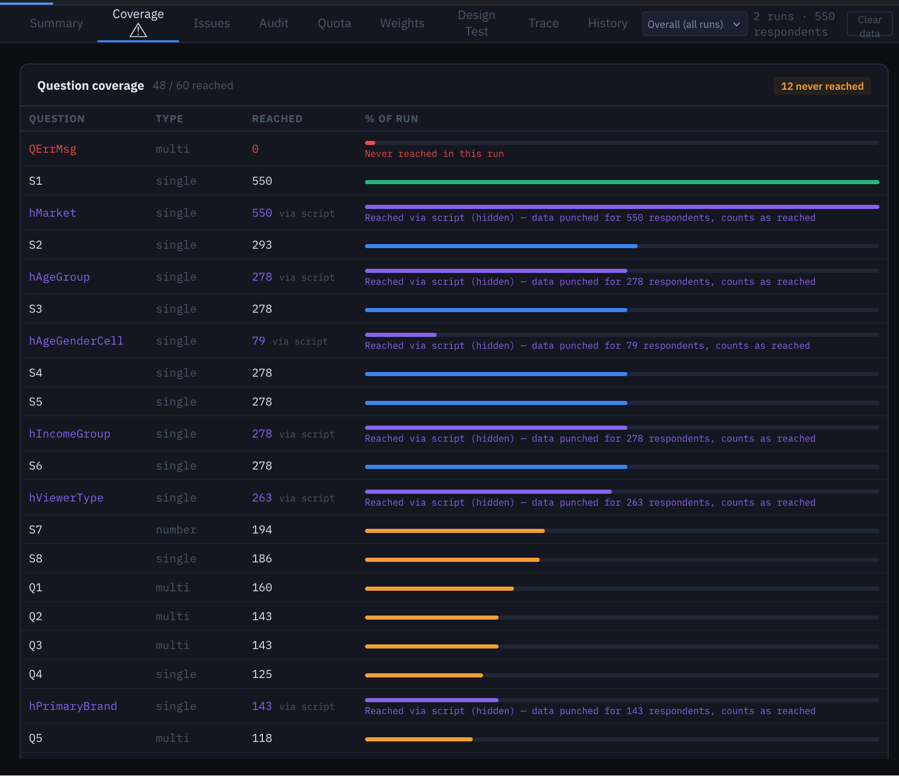Click the REACHED column header
899x777 pixels.
point(277,119)
